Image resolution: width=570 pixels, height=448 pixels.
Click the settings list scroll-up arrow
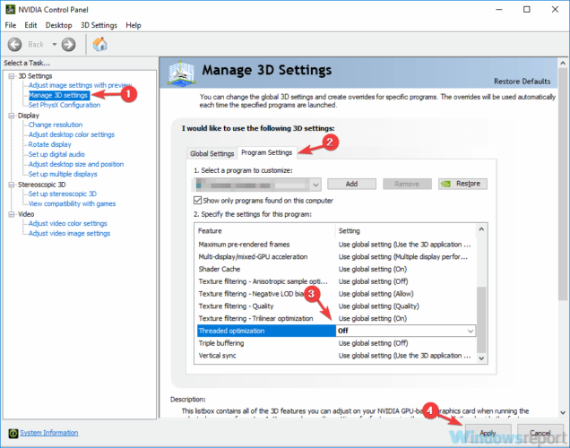pyautogui.click(x=481, y=229)
